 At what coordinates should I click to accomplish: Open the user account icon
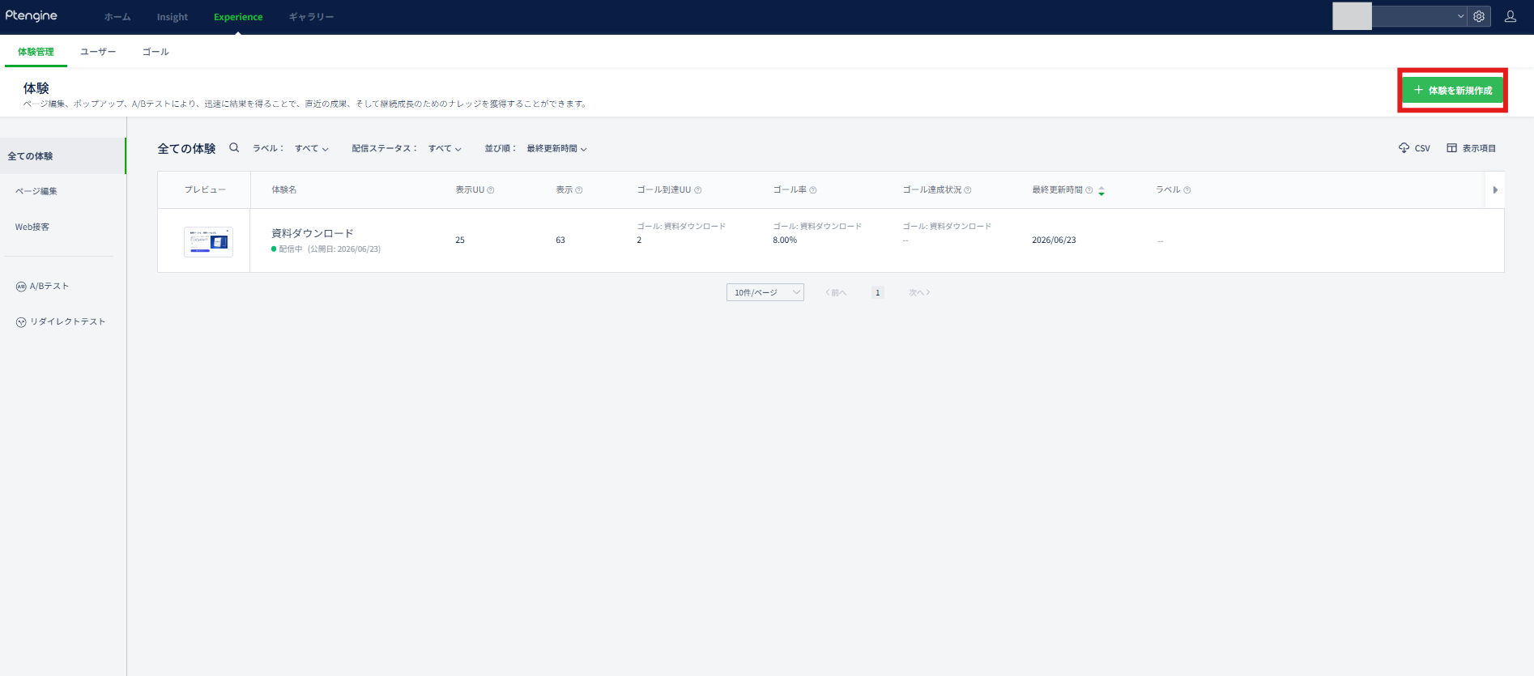click(x=1511, y=16)
